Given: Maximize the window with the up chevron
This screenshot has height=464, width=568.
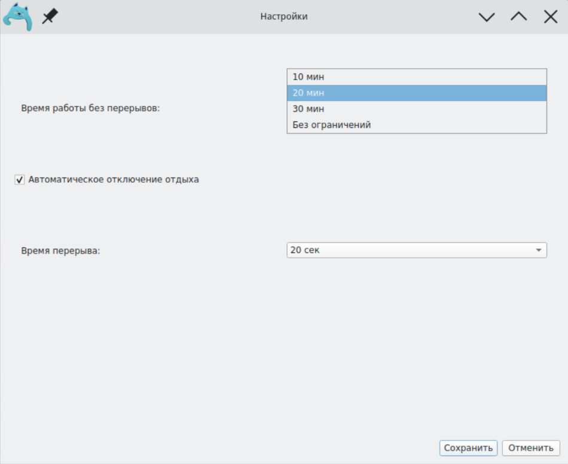Looking at the screenshot, I should coord(518,17).
